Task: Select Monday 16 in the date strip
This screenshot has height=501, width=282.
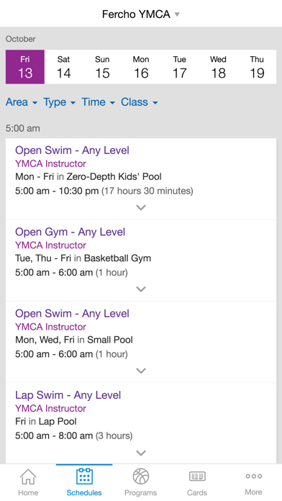Action: (141, 67)
